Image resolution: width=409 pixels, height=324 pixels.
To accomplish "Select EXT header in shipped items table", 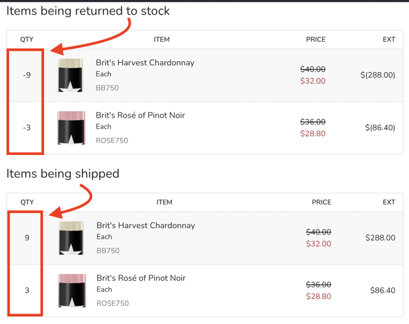I will [389, 202].
